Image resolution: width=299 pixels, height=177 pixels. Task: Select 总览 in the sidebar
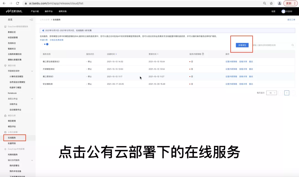[x=10, y=20]
